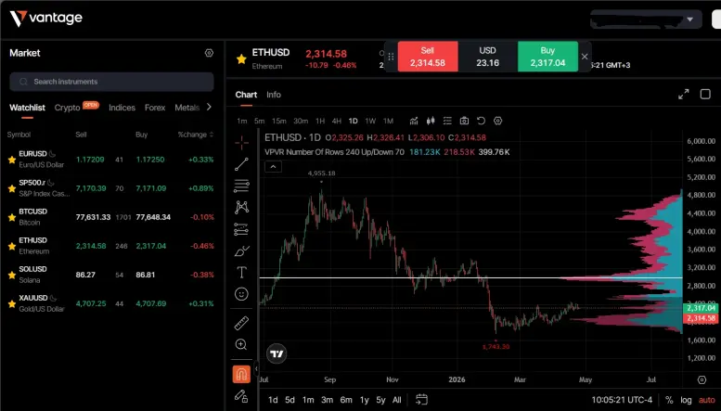Screen dimensions: 721x411
Task: Sort the watchlist by %change
Action: click(196, 135)
